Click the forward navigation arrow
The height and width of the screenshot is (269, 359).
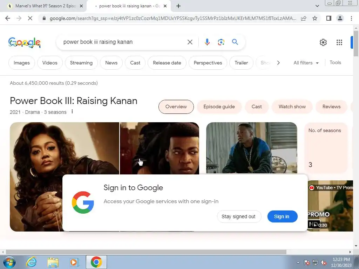pyautogui.click(x=19, y=18)
